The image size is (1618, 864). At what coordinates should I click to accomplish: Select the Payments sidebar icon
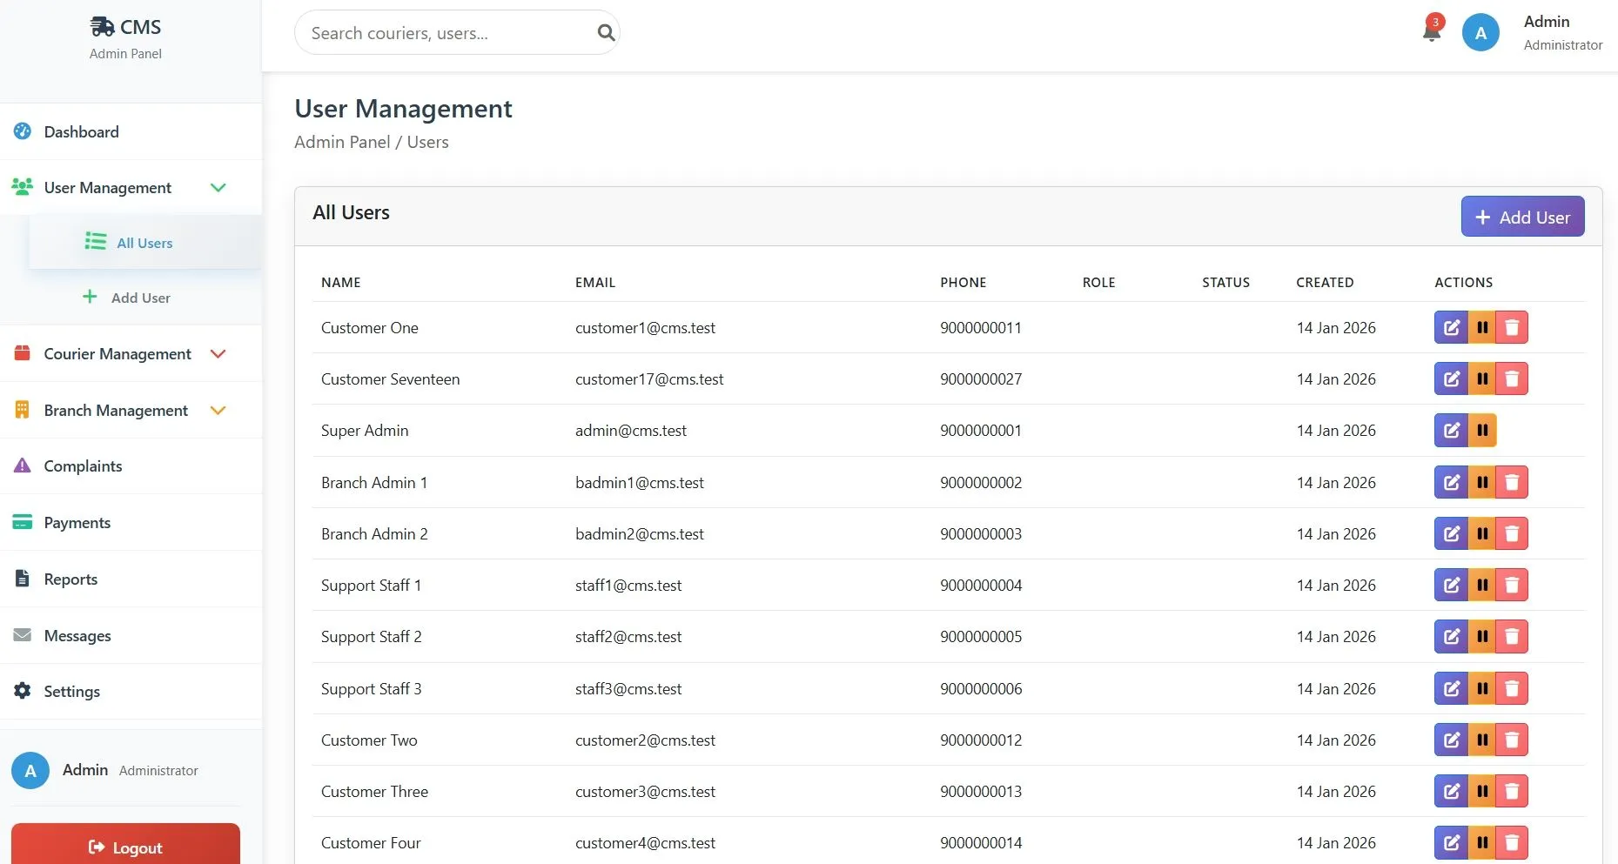(22, 522)
